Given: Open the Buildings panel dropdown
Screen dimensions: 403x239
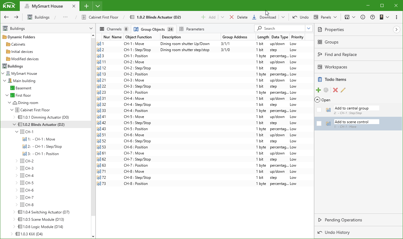Looking at the screenshot, I should (91, 28).
